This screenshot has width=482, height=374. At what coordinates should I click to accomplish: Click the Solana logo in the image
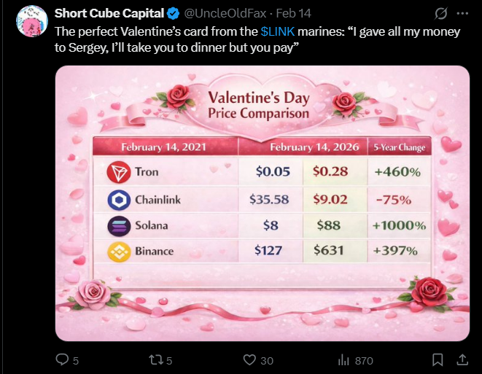119,226
